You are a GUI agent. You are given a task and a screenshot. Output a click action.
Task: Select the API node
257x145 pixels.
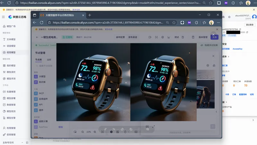(39, 104)
